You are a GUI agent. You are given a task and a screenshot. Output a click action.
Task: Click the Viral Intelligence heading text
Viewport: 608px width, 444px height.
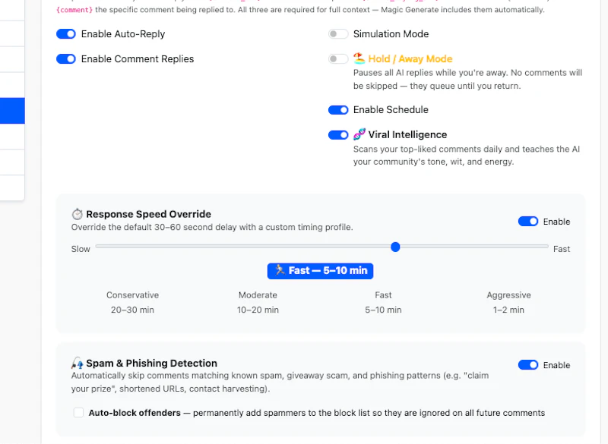[x=407, y=134]
